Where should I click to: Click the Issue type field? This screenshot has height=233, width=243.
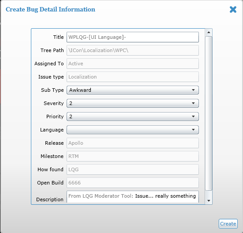133,77
